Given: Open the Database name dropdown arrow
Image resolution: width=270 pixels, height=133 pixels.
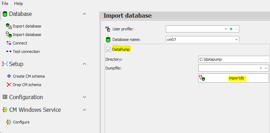Looking at the screenshot, I should [x=236, y=40].
